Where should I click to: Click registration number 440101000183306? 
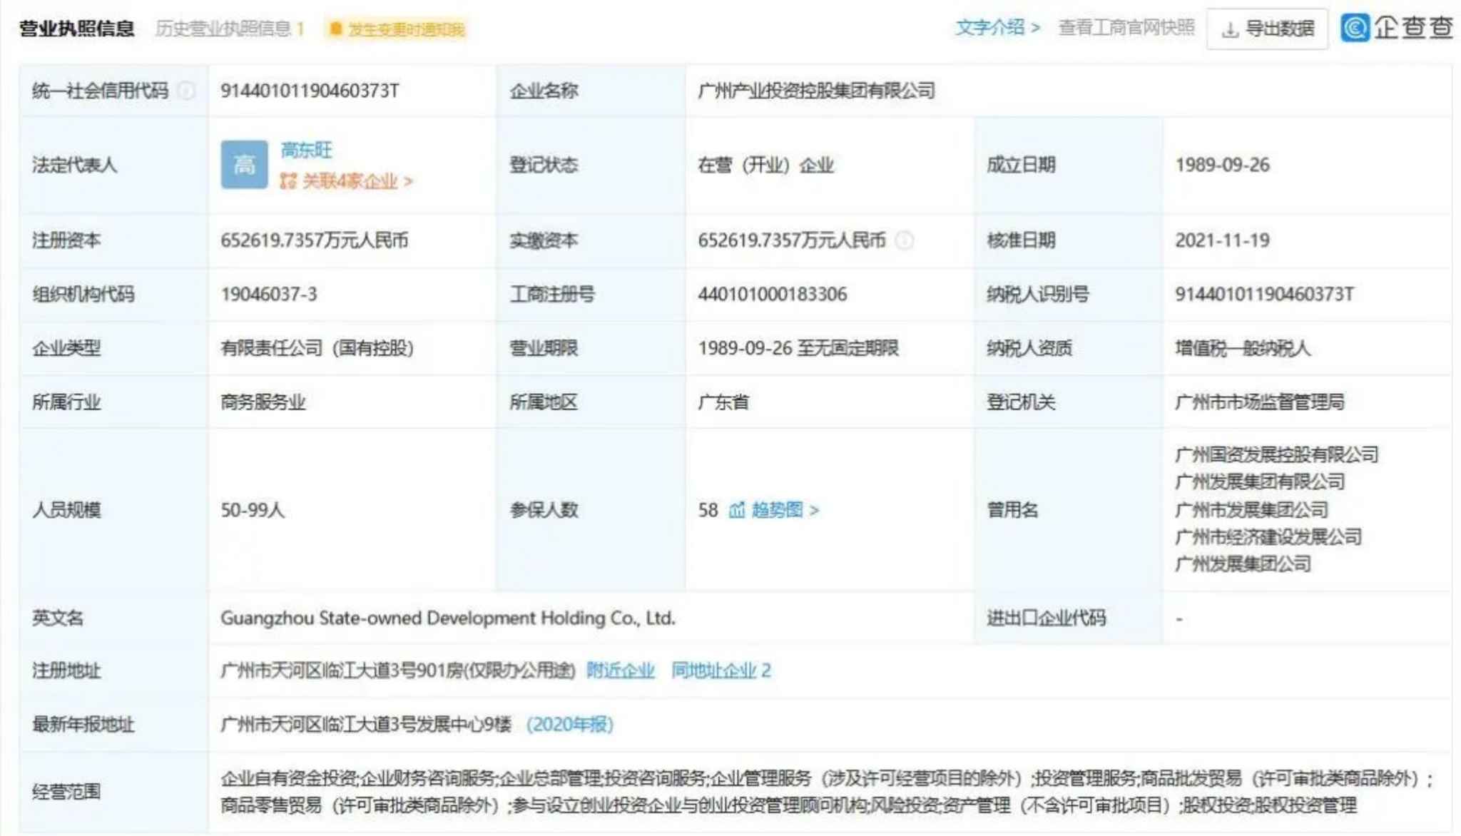[772, 294]
